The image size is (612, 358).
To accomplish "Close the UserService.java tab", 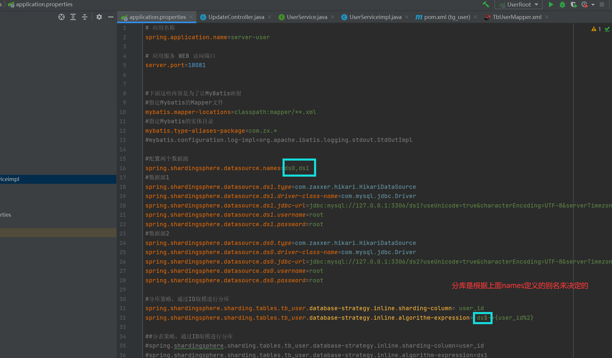I will (332, 17).
